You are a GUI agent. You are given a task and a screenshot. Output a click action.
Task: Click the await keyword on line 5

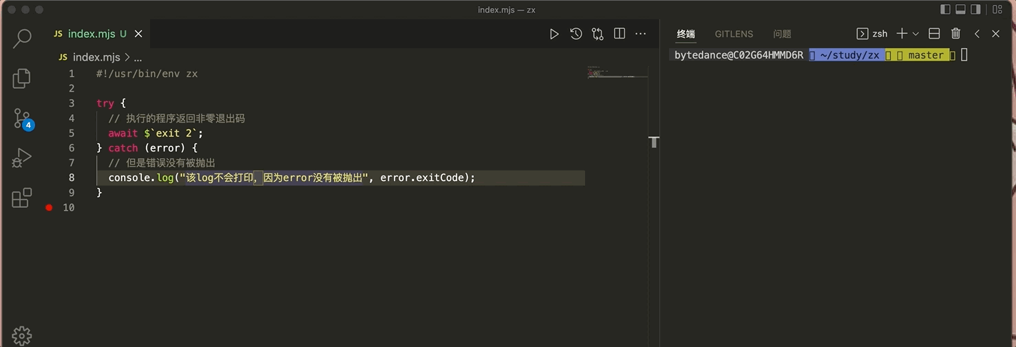pyautogui.click(x=123, y=133)
